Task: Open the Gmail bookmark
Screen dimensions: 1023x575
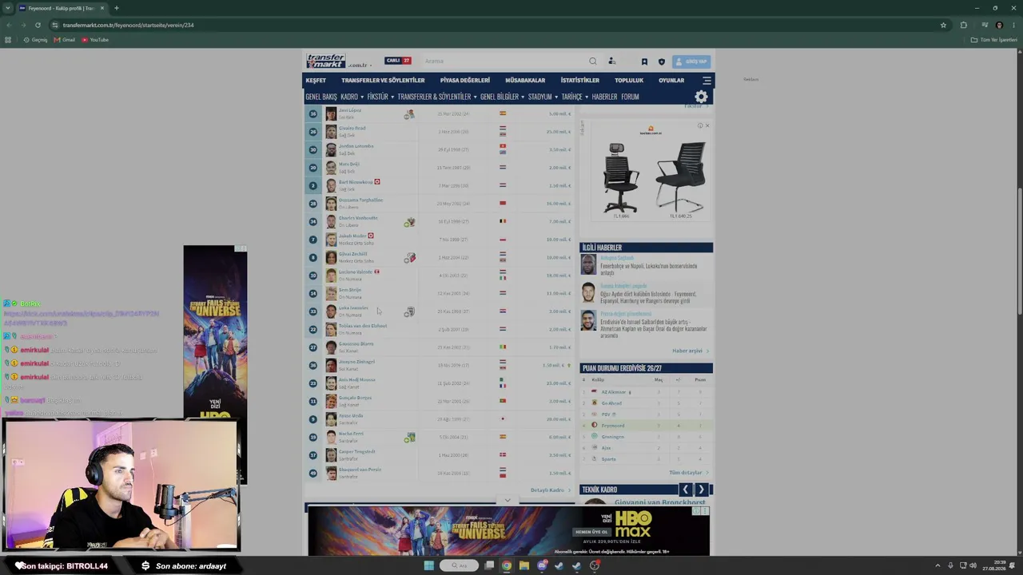Action: pos(65,40)
